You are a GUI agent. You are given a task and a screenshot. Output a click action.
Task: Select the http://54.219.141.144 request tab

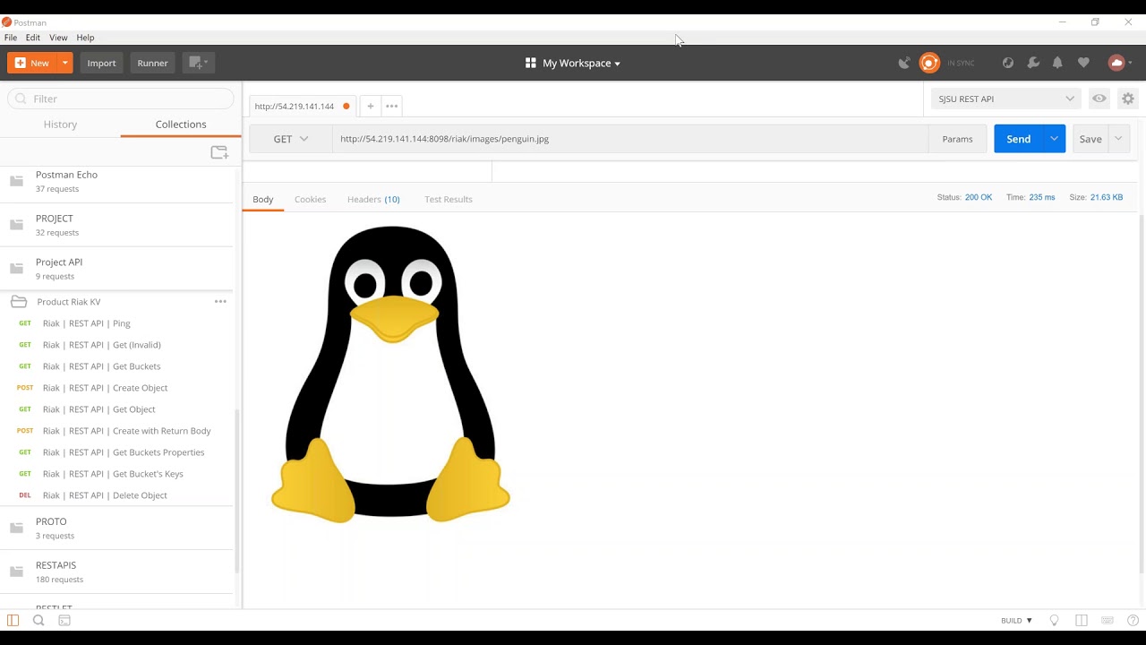pyautogui.click(x=302, y=106)
